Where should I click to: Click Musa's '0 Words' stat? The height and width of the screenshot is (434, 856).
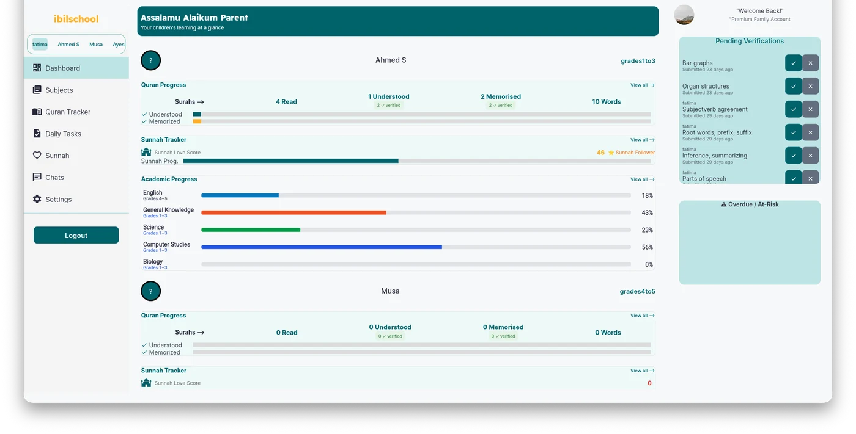coord(608,333)
